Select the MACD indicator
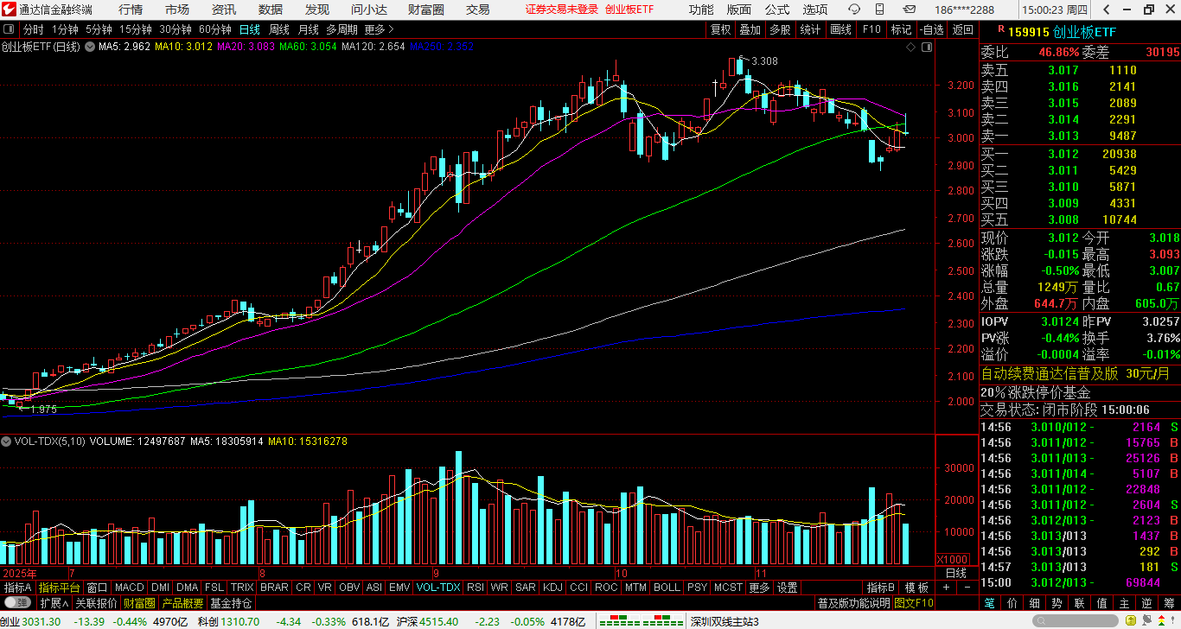This screenshot has width=1181, height=629. point(129,588)
